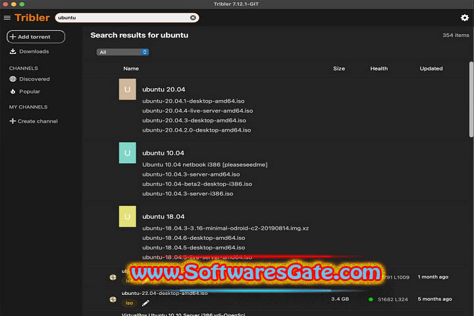Open the ubuntu 10.04 channel title
The width and height of the screenshot is (474, 316).
pyautogui.click(x=163, y=153)
